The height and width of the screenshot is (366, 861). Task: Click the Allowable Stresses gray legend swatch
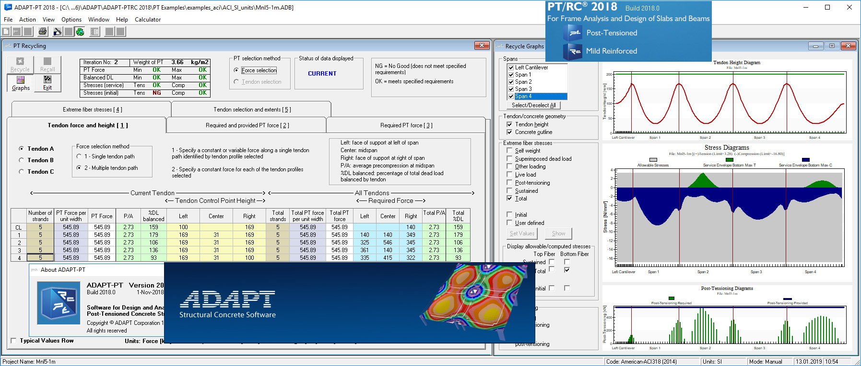pos(653,160)
